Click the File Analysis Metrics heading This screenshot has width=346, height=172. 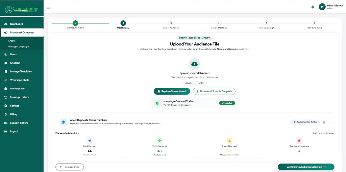(67, 133)
